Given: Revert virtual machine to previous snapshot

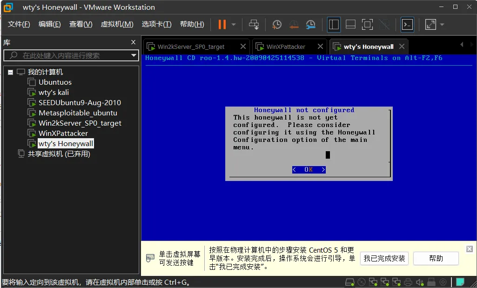Looking at the screenshot, I should point(294,24).
